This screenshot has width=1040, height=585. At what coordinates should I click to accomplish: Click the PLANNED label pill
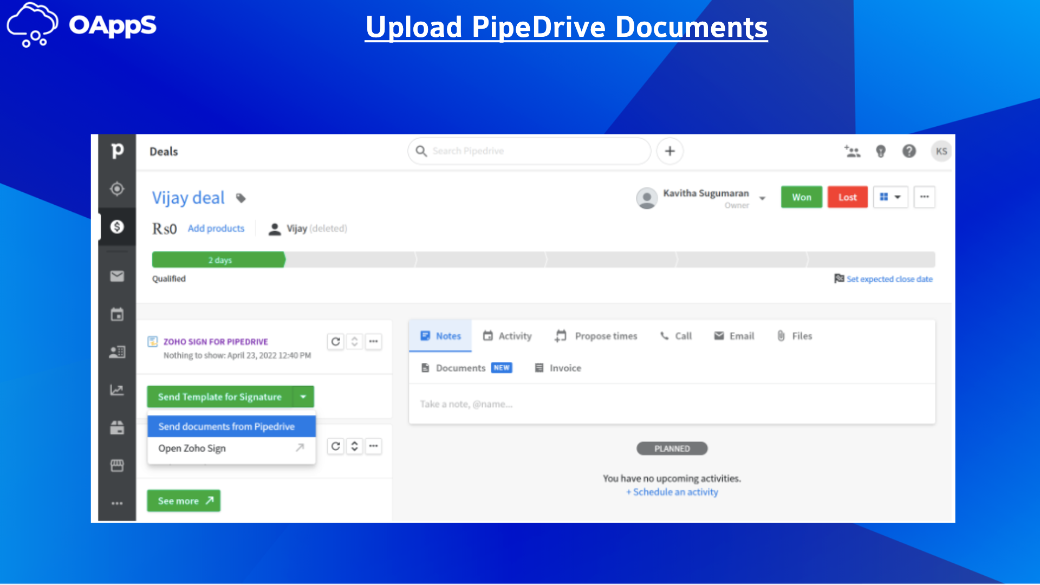coord(672,448)
